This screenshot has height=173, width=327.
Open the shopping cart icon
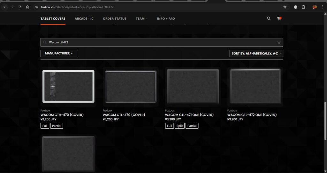coord(279,18)
